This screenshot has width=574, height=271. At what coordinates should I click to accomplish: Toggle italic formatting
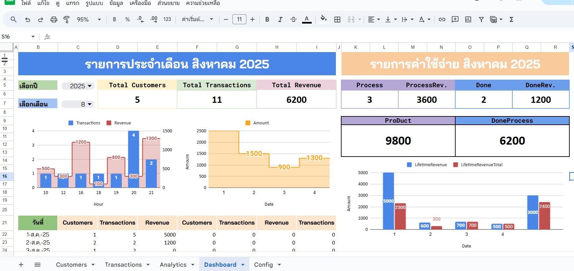[x=280, y=20]
